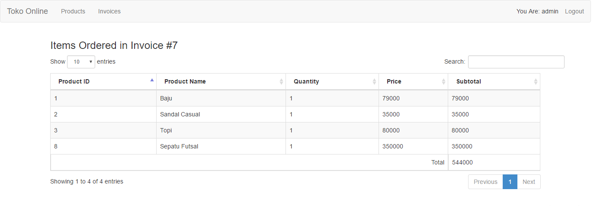Sort table by Product ID header

click(74, 81)
